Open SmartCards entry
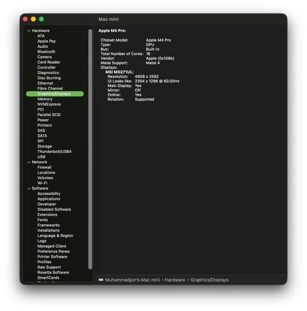The width and height of the screenshot is (307, 311). click(48, 278)
